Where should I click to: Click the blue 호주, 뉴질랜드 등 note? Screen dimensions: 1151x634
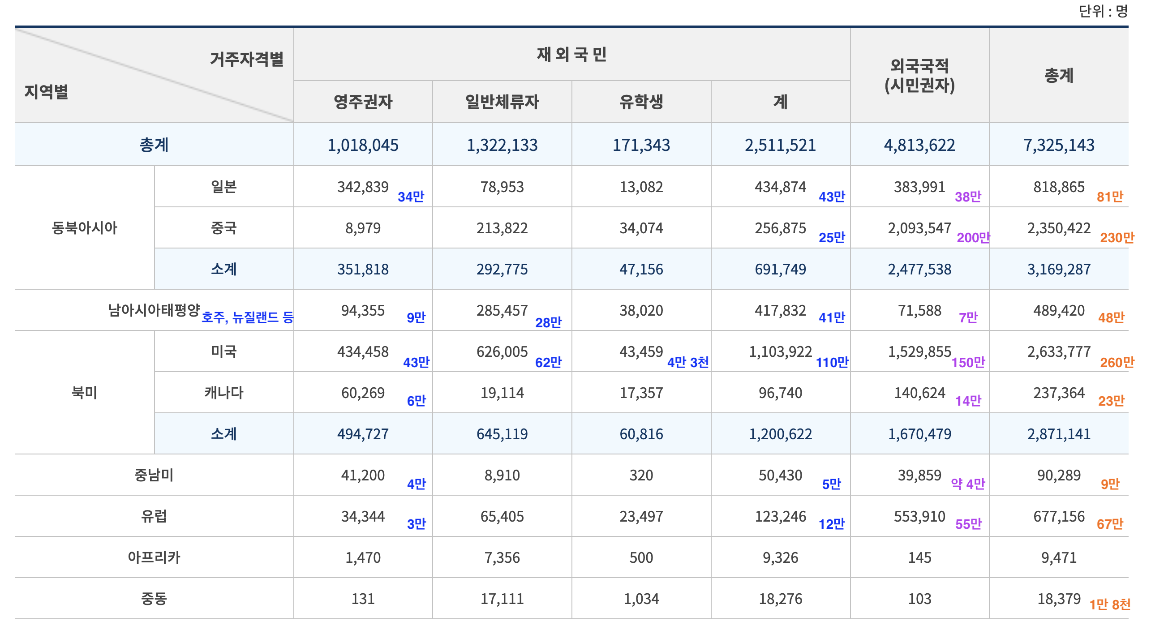tap(247, 317)
